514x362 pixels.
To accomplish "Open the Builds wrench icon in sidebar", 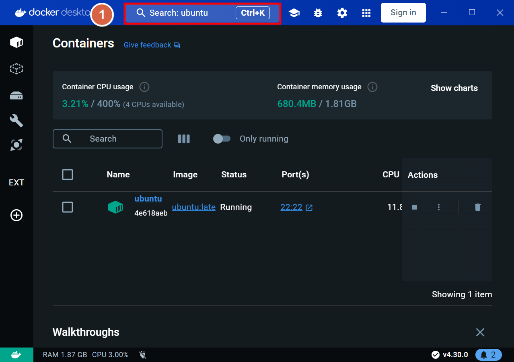I will 16,120.
